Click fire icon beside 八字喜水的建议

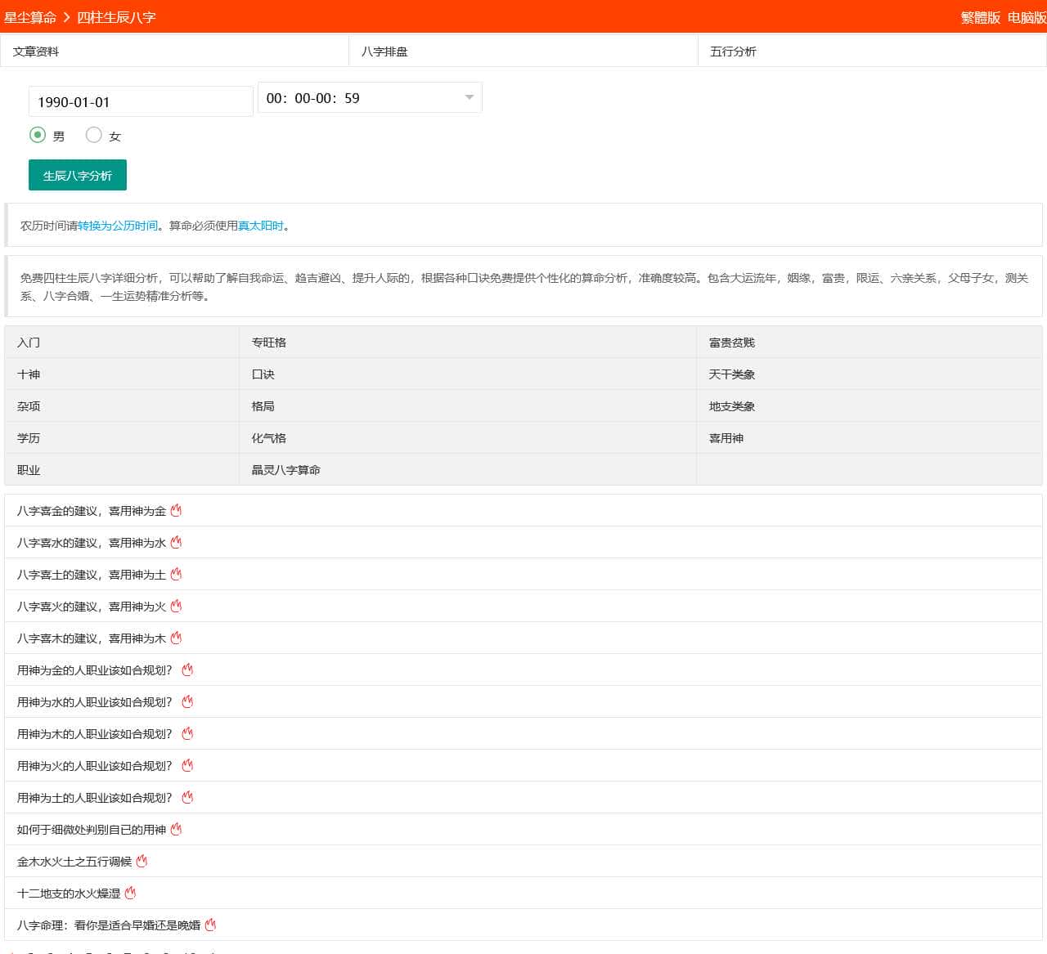(x=176, y=543)
